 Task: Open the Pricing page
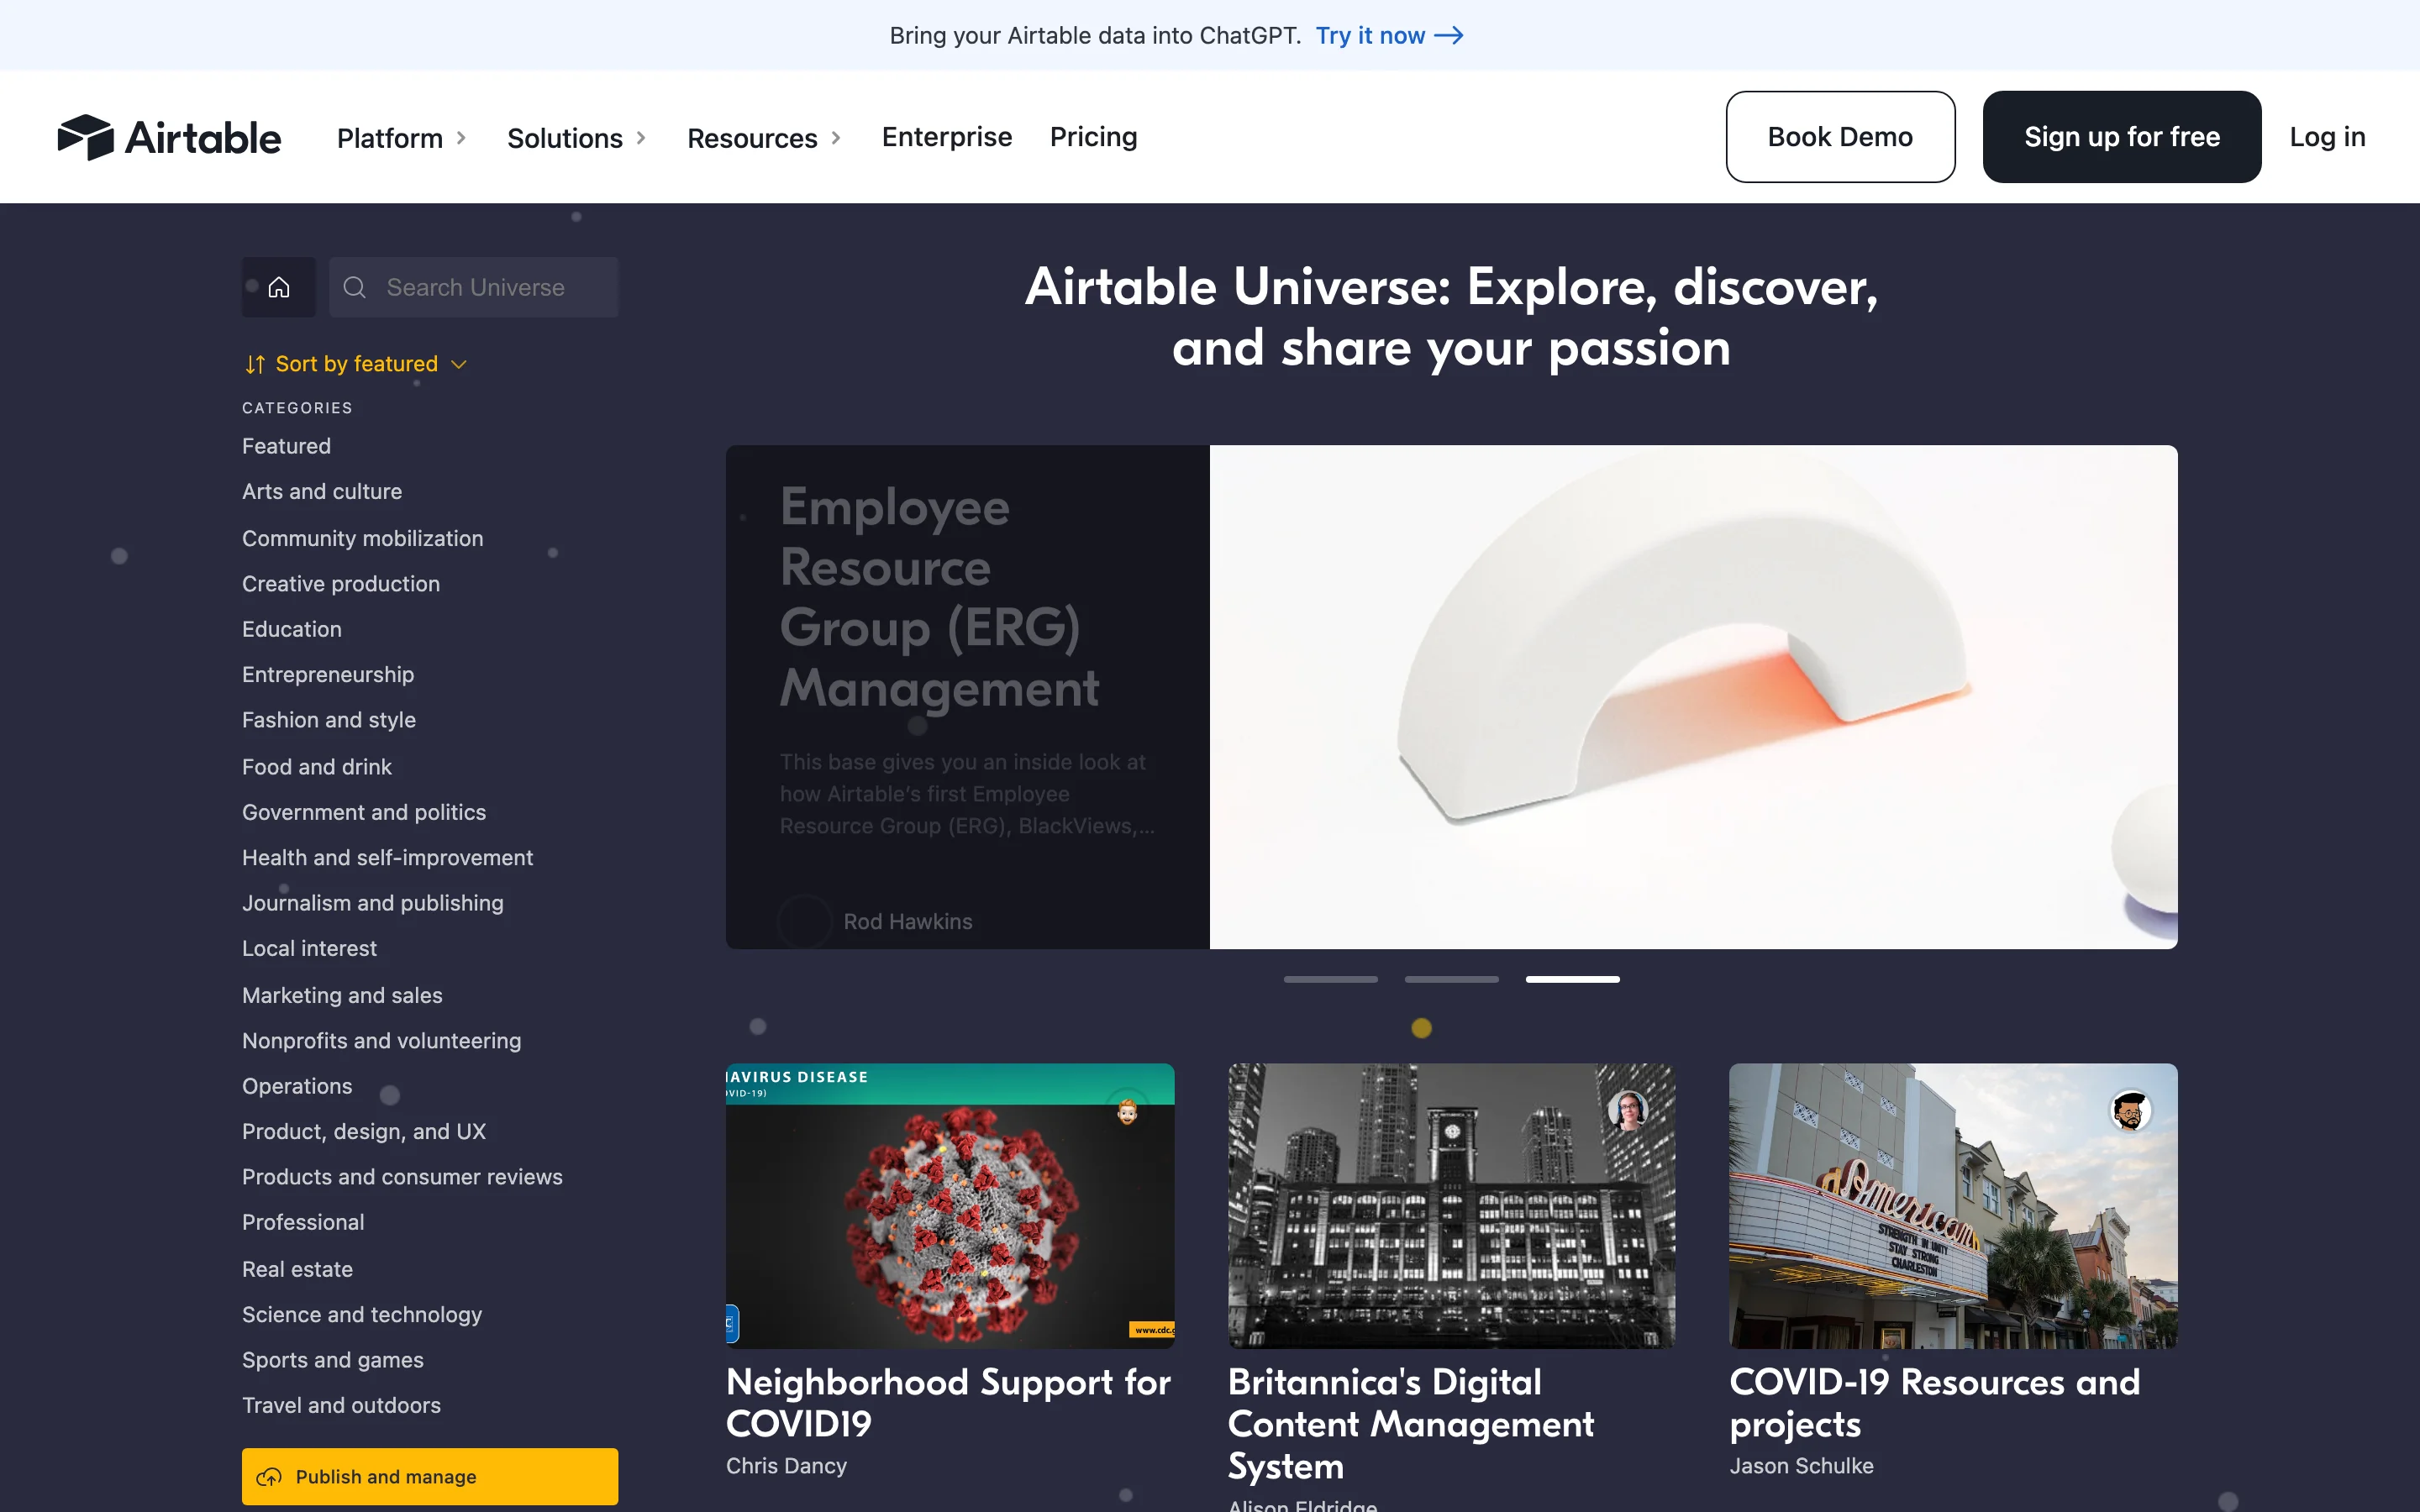pyautogui.click(x=1092, y=137)
